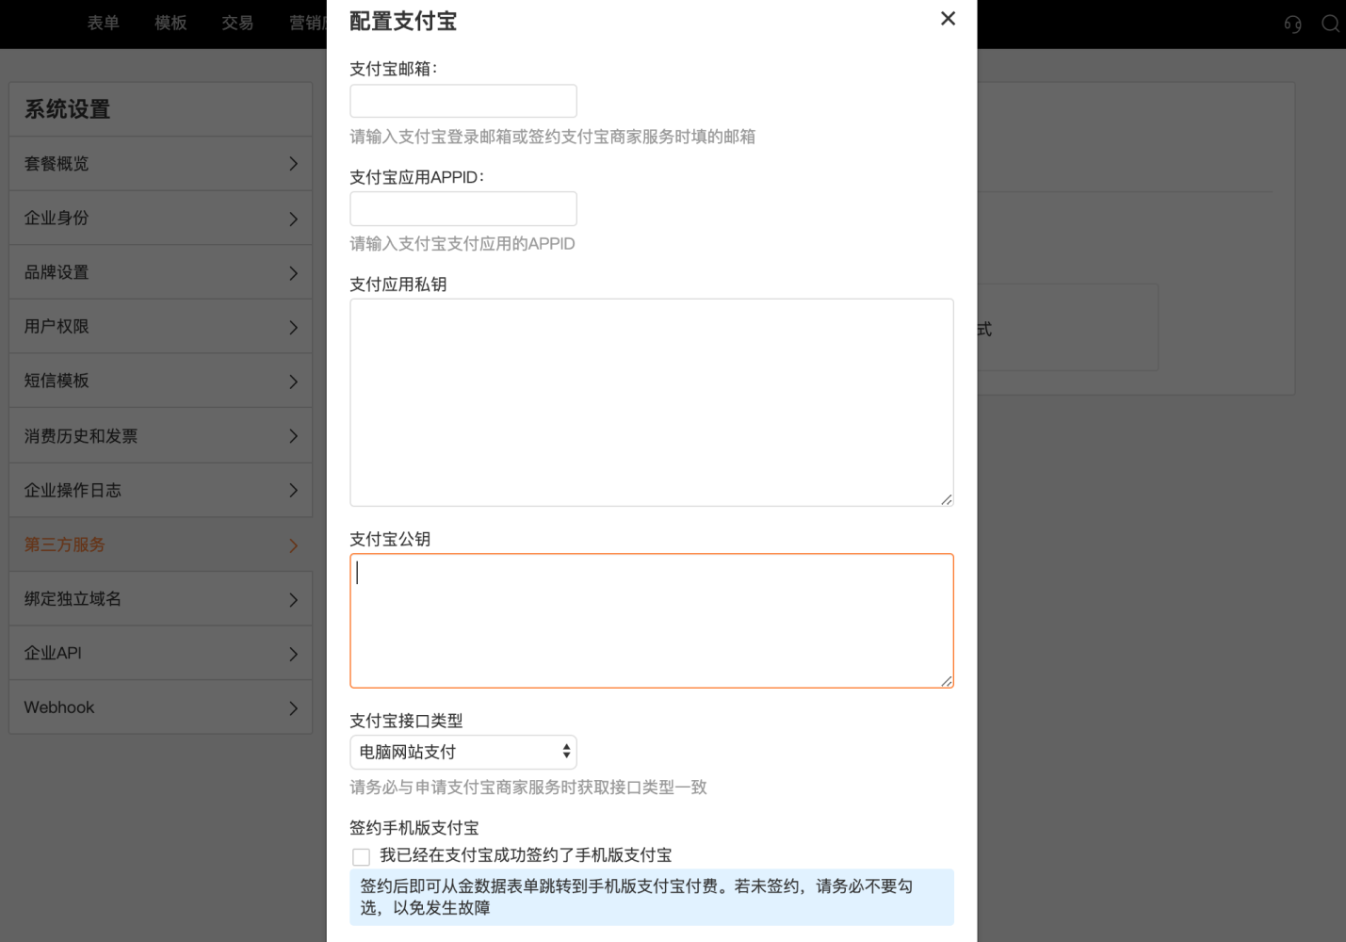The height and width of the screenshot is (942, 1346).
Task: Click the 支付宝邮箱 input field
Action: click(463, 101)
